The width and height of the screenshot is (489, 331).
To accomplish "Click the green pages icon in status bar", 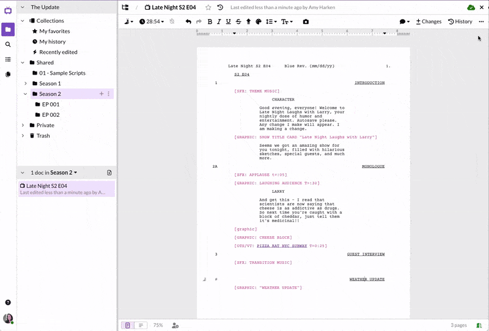I will point(479,325).
